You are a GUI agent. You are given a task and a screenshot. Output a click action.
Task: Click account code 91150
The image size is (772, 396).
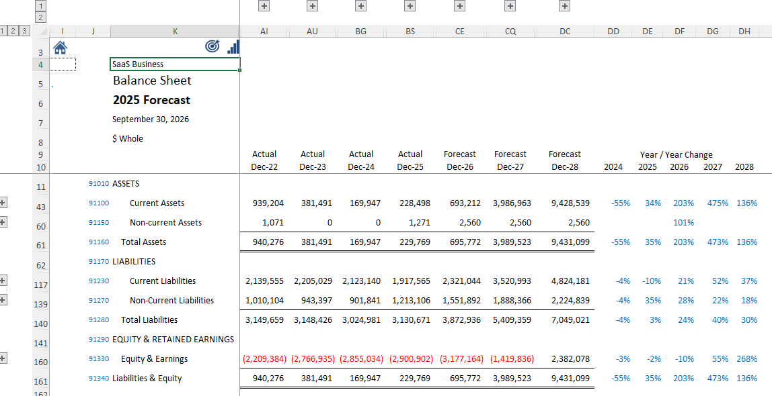point(98,223)
